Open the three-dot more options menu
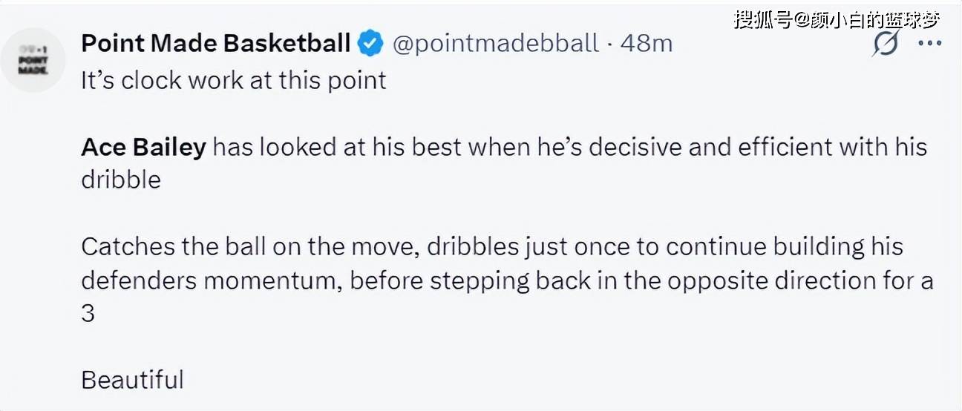Image resolution: width=962 pixels, height=411 pixels. click(929, 44)
